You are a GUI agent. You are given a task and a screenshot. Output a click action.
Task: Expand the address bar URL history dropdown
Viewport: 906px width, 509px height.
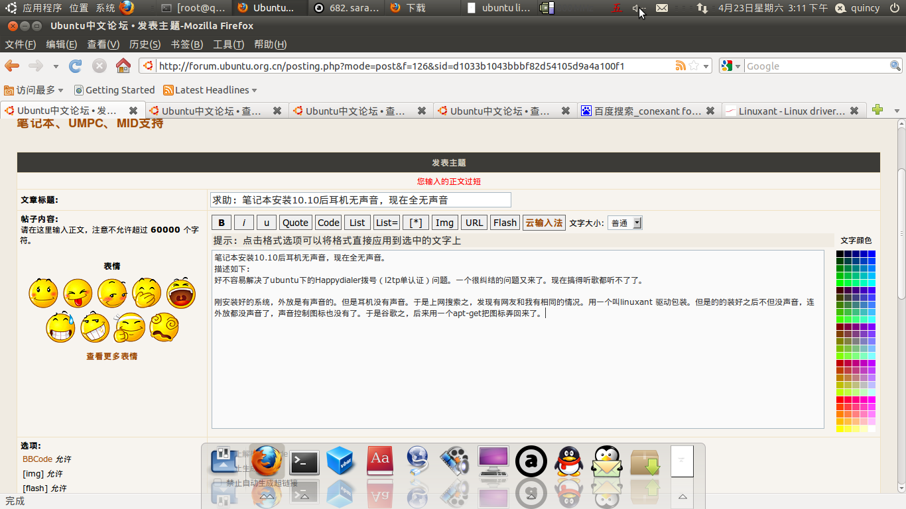[707, 66]
